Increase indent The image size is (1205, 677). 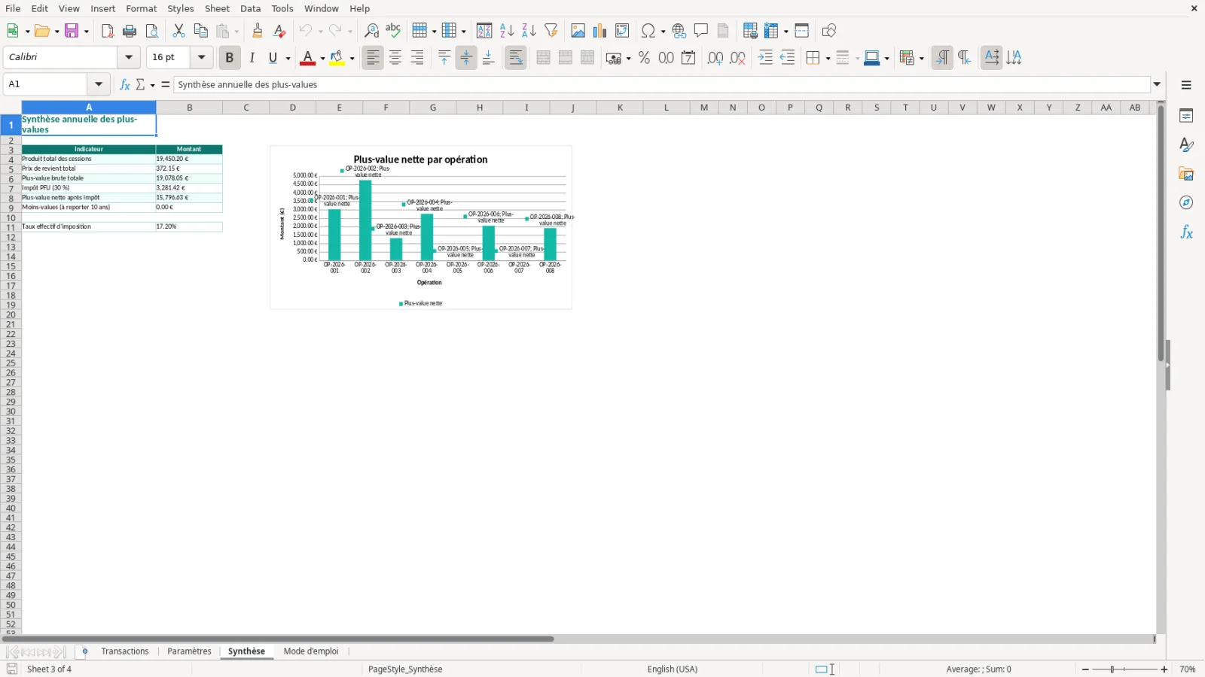pyautogui.click(x=765, y=58)
